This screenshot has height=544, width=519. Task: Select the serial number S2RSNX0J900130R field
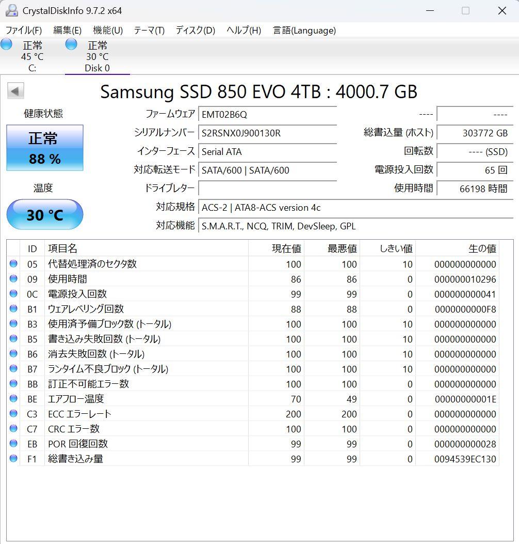click(x=267, y=133)
